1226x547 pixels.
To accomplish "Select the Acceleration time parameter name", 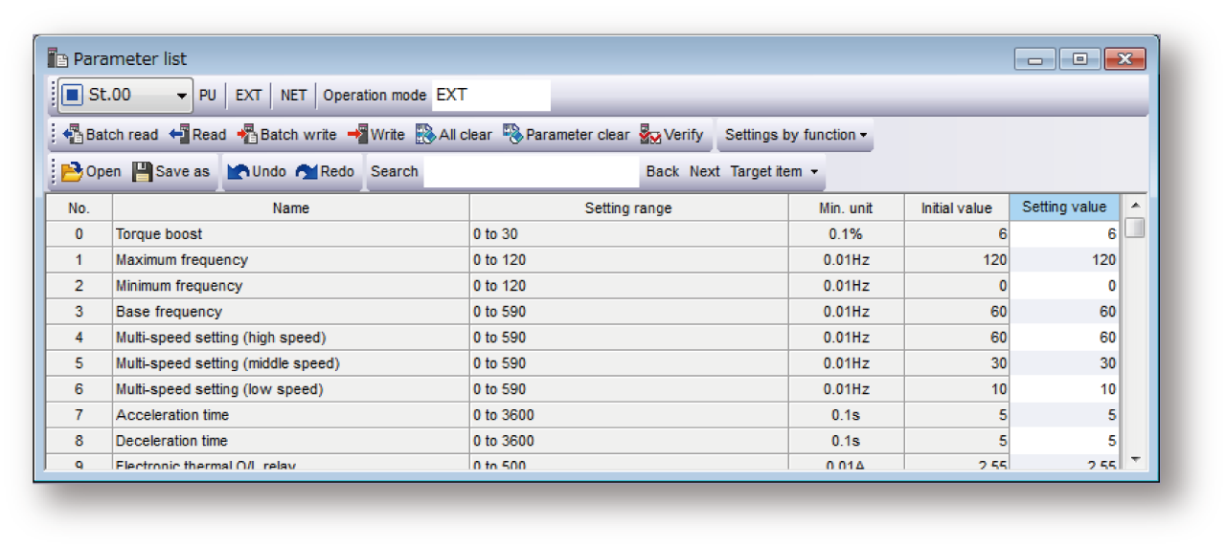I will [x=172, y=415].
